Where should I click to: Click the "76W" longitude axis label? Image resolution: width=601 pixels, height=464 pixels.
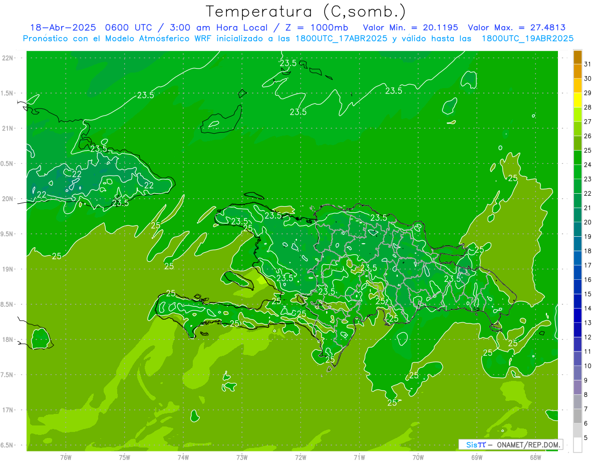(x=66, y=457)
